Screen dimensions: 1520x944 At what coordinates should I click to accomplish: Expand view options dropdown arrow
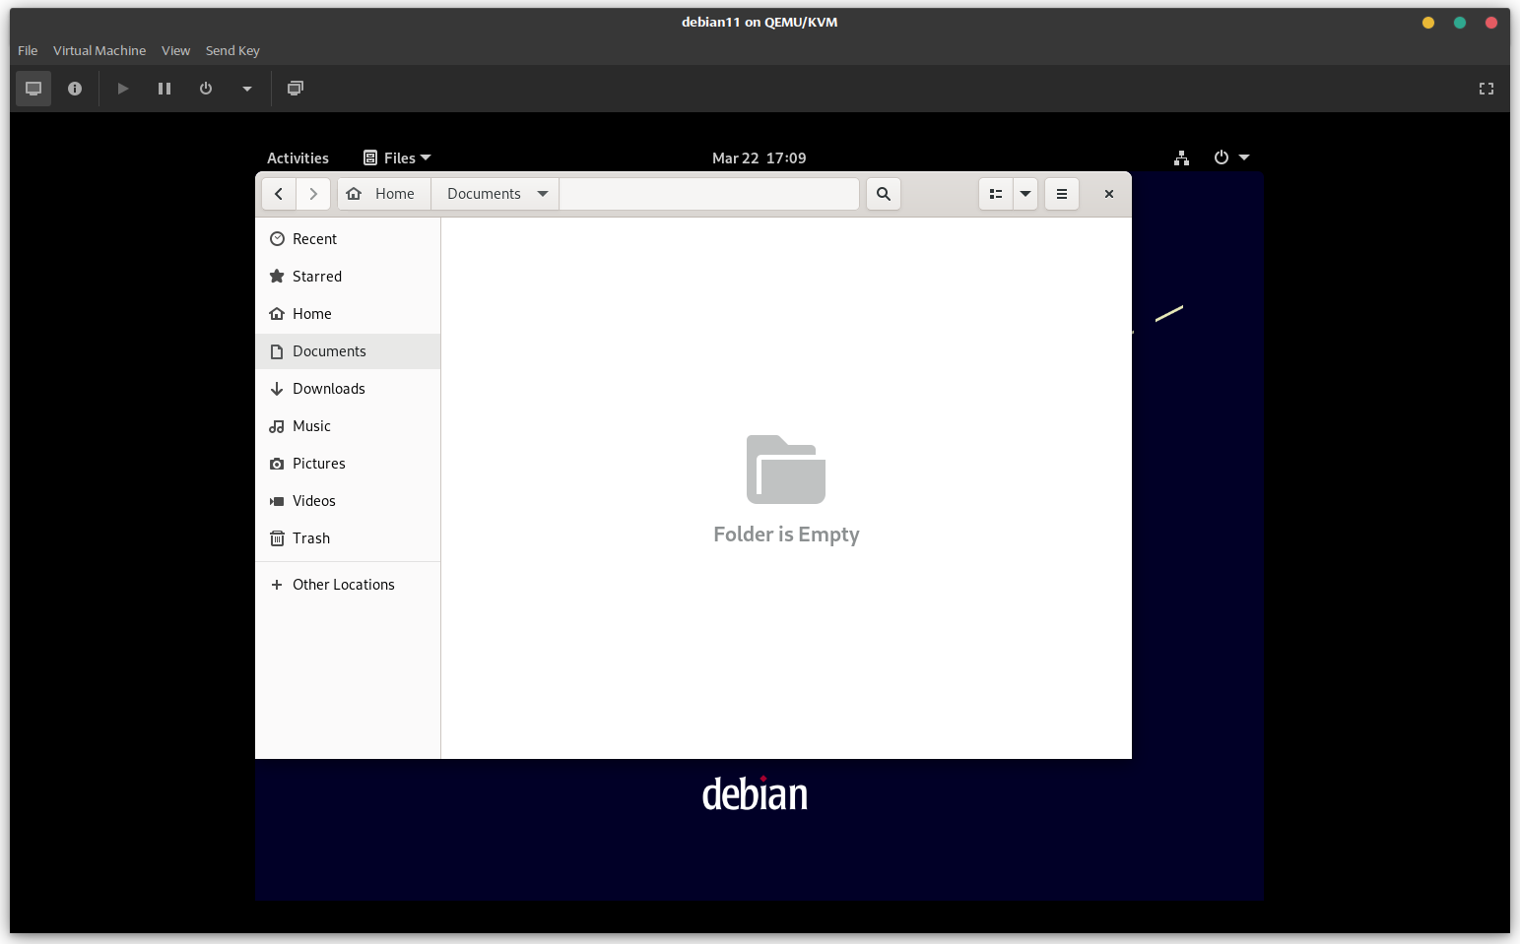point(1025,194)
